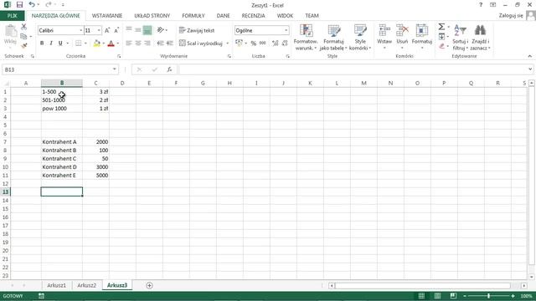Apply percent style format
The width and height of the screenshot is (536, 301).
253,43
